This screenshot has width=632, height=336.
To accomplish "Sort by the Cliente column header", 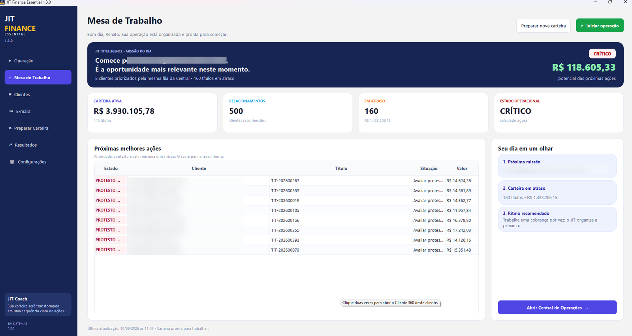I will click(199, 168).
